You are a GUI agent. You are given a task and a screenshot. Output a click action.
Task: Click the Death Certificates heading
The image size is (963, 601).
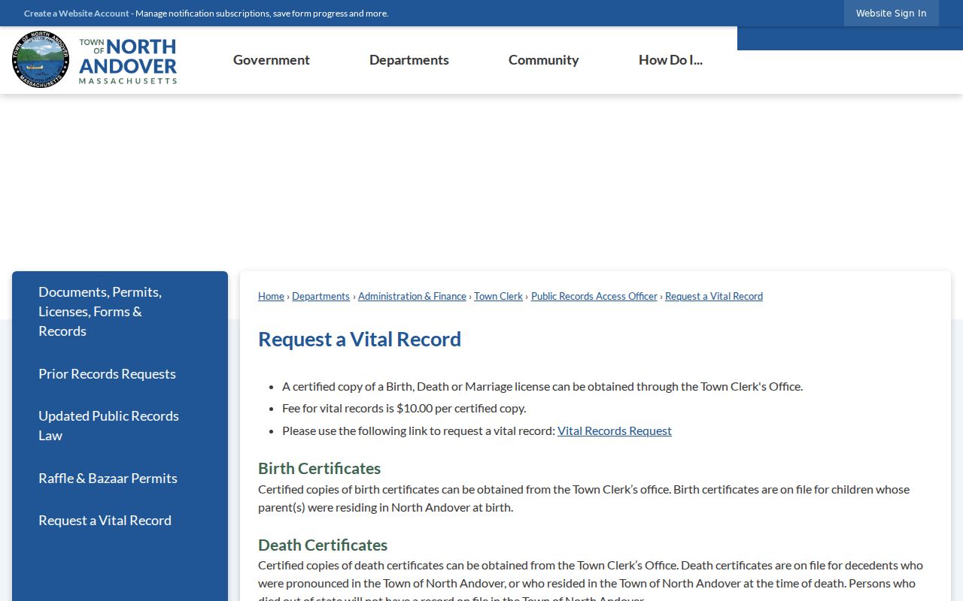pyautogui.click(x=323, y=545)
